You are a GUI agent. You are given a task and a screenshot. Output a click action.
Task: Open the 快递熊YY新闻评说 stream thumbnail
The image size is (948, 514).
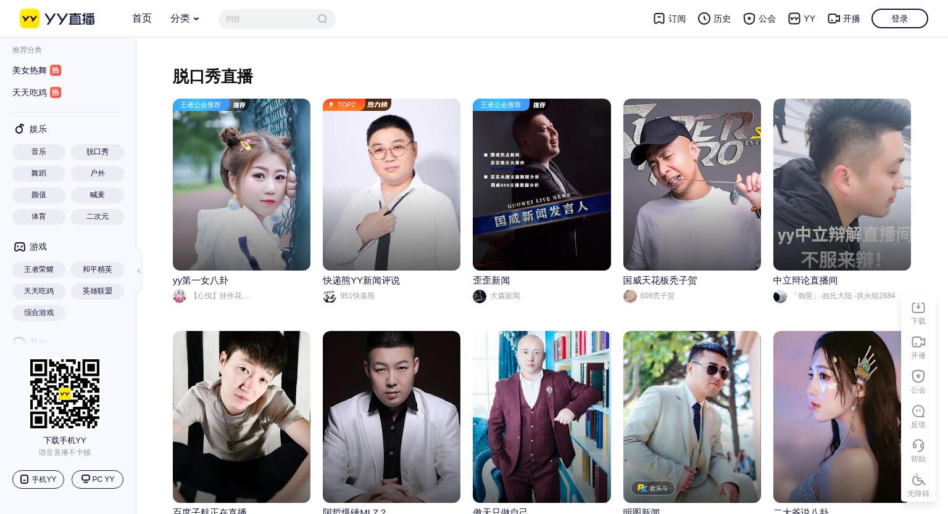tap(391, 184)
